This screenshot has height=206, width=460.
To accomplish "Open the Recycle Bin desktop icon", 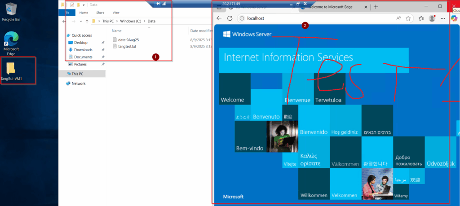I will 11,12.
